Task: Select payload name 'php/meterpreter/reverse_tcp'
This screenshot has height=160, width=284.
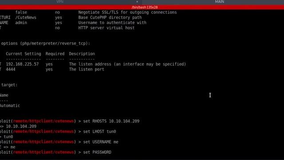Action: (x=54, y=44)
